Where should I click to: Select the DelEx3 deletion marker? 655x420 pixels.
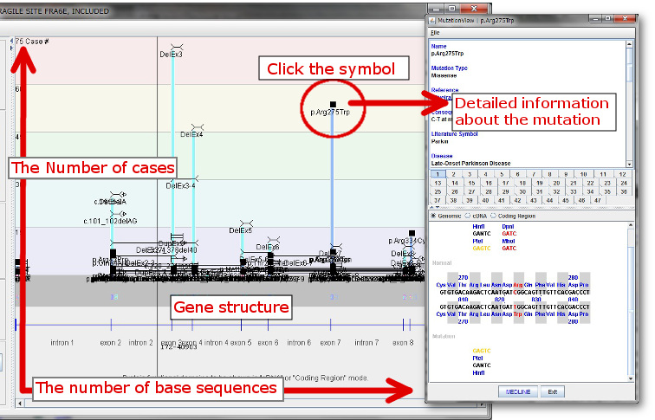coord(172,46)
